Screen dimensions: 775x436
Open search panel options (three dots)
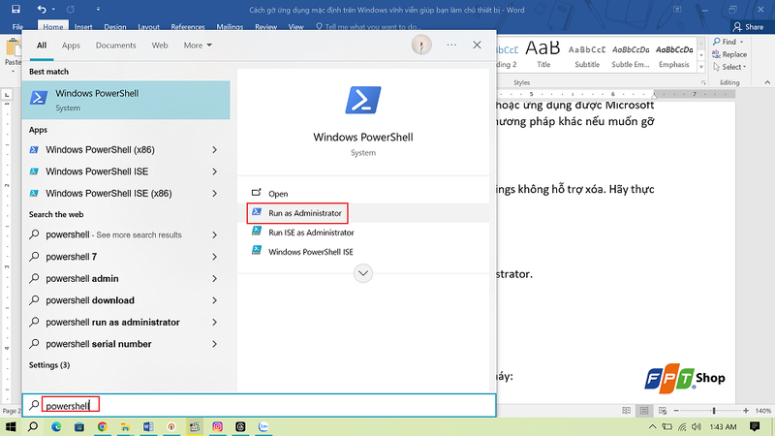(x=451, y=45)
